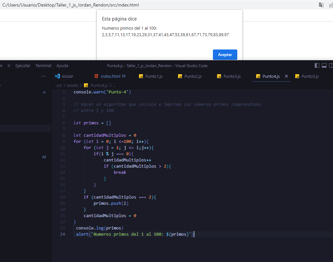Screen dimensions: 333x262
Task: Click the alert template string line
Action: 135,234
